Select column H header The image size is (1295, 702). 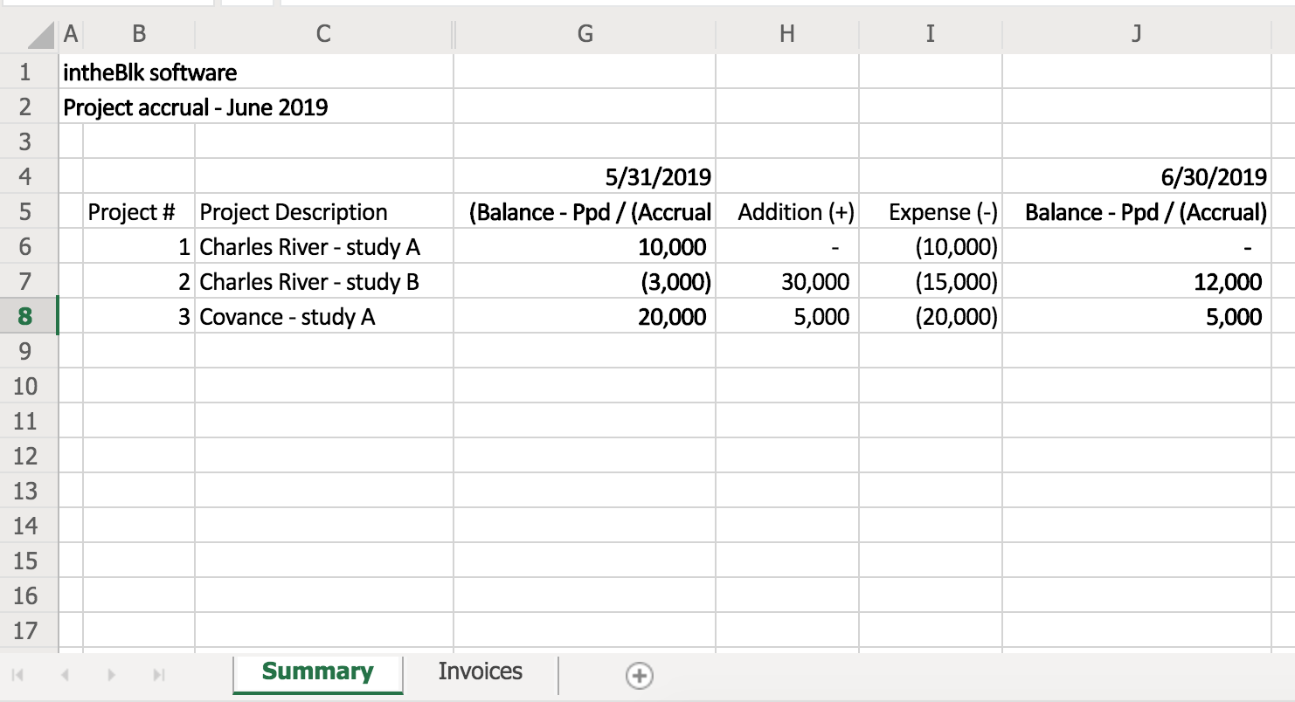click(787, 34)
